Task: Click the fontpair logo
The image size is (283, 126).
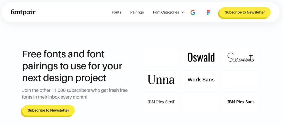Action: (23, 12)
